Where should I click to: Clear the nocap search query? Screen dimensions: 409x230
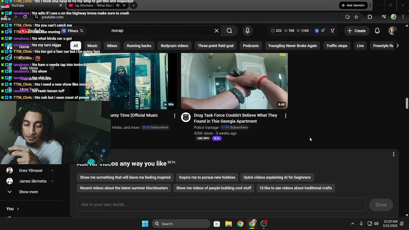(217, 31)
